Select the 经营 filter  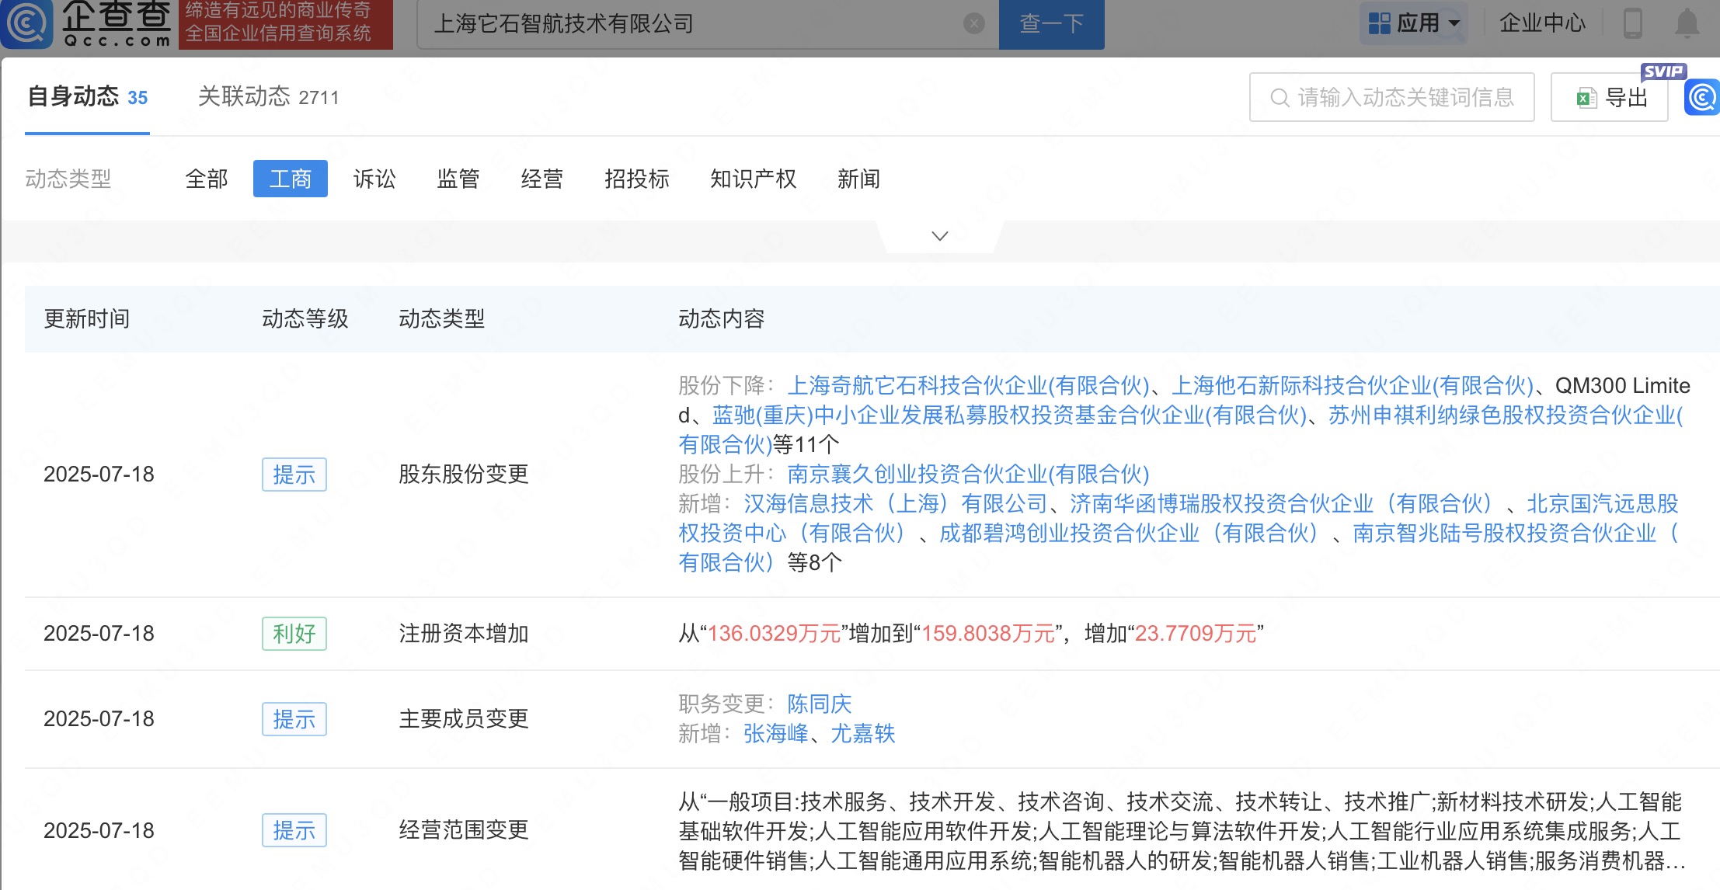click(542, 179)
